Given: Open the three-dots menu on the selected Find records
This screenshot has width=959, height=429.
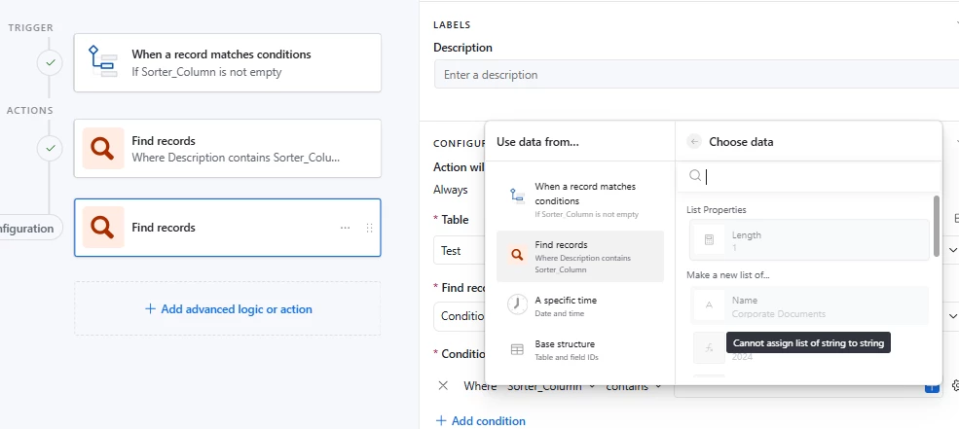Looking at the screenshot, I should 345,228.
